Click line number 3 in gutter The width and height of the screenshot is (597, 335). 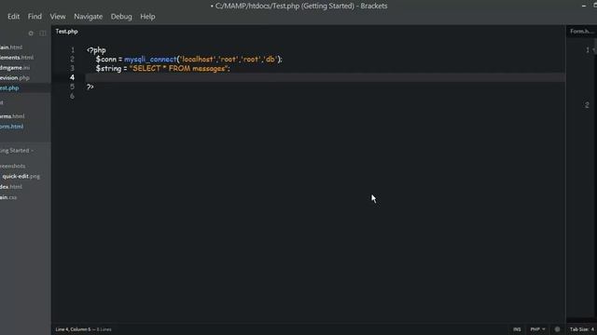(x=73, y=68)
